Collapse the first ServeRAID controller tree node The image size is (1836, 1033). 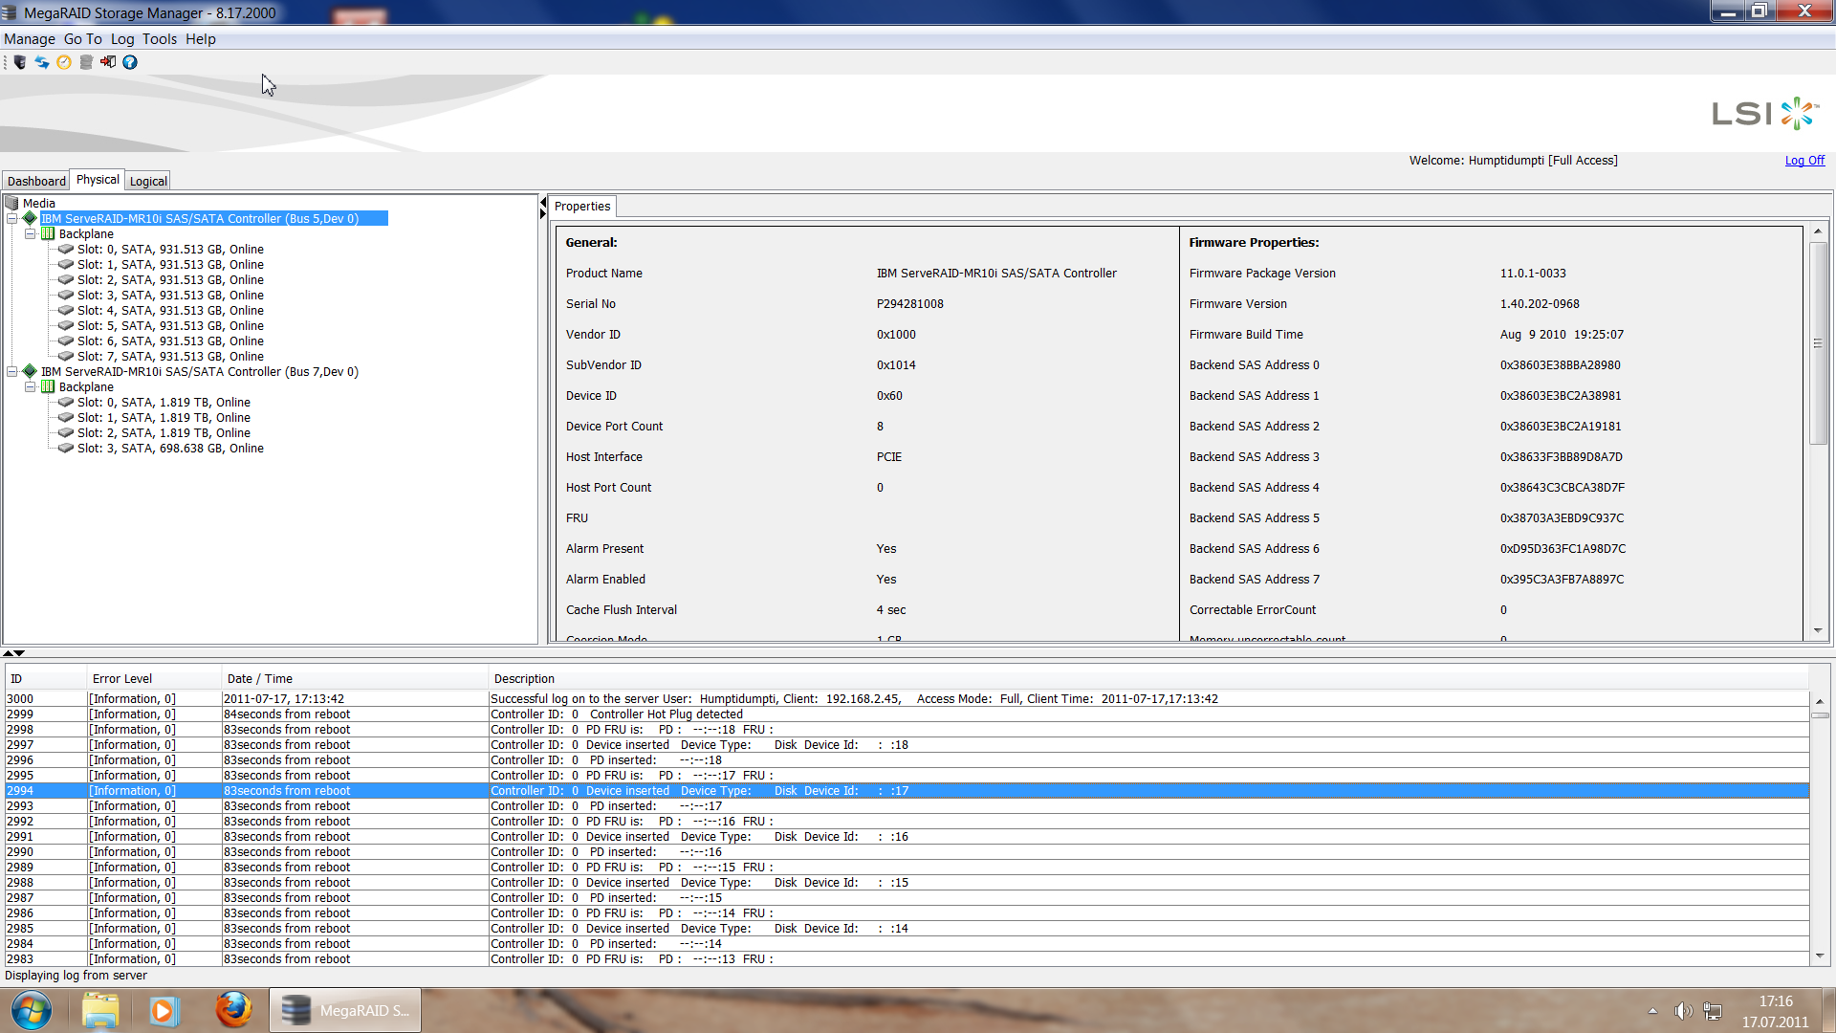(x=12, y=219)
